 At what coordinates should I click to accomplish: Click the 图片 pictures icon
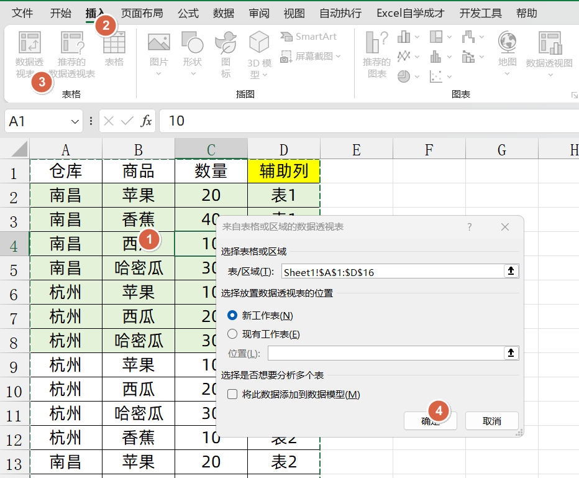click(159, 42)
